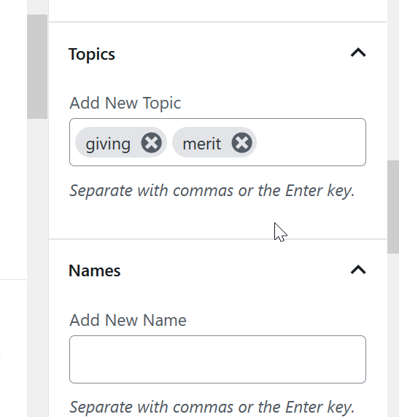Screen dimensions: 399x417
Task: Click the blank area between the topic tags
Action: coord(169,142)
